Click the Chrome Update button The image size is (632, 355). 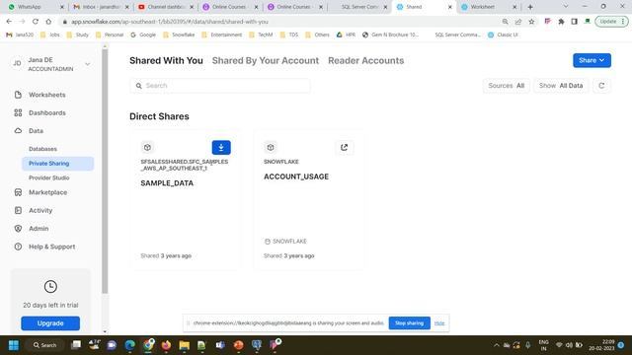611,22
